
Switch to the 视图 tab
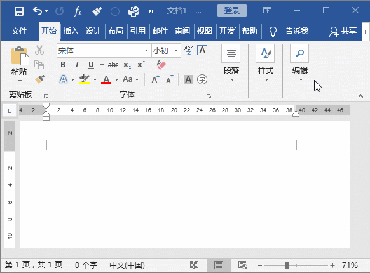[x=204, y=31]
